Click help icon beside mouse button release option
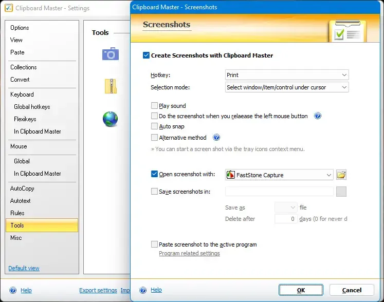The width and height of the screenshot is (384, 302). [x=318, y=116]
